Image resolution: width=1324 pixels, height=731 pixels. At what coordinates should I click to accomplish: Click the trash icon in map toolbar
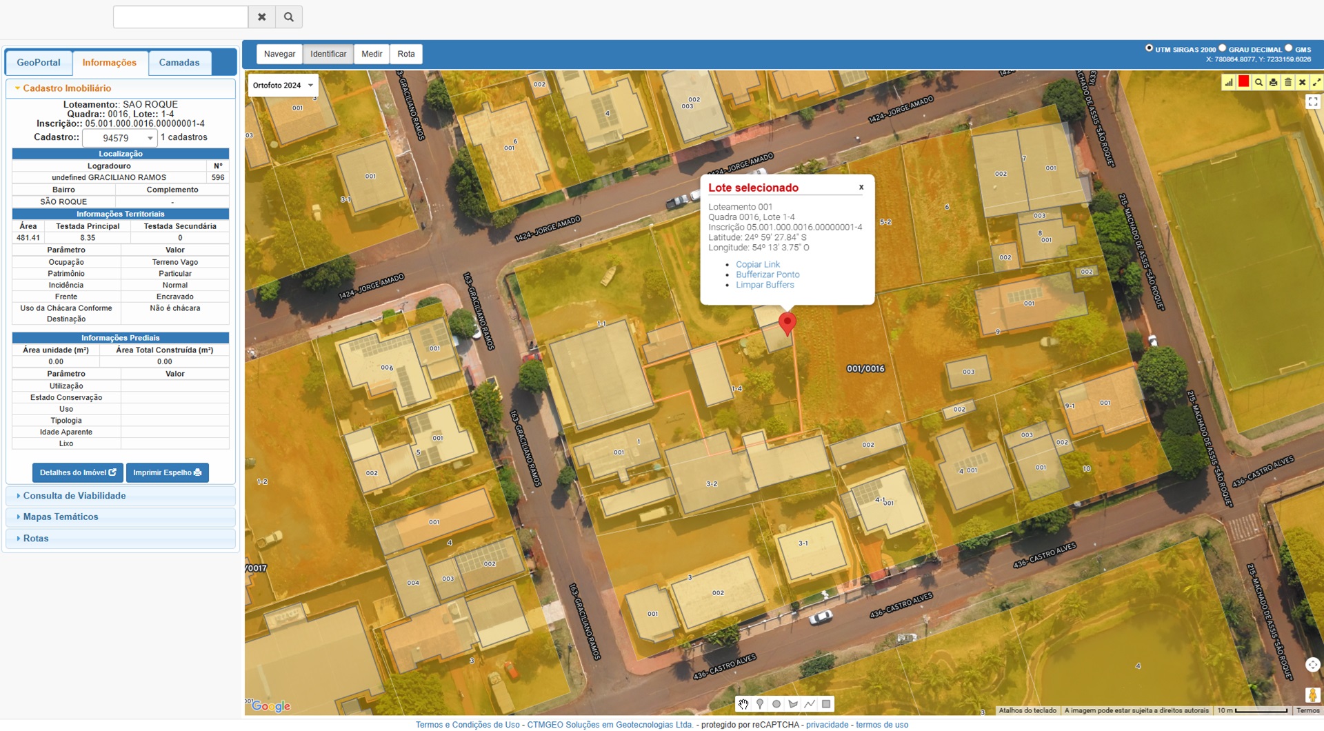click(x=1287, y=83)
